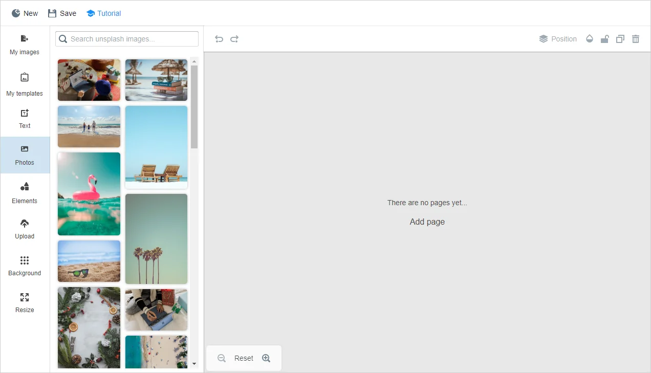Pick the sunglasses on sand photo
The width and height of the screenshot is (651, 373).
(x=89, y=261)
